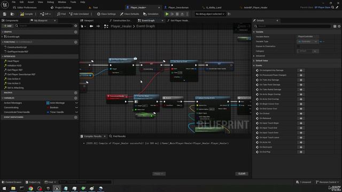
Task: Open the debug object selector dropdown
Action: pos(209,14)
